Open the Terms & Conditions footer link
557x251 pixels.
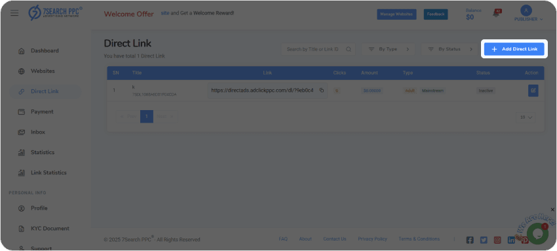coord(419,239)
